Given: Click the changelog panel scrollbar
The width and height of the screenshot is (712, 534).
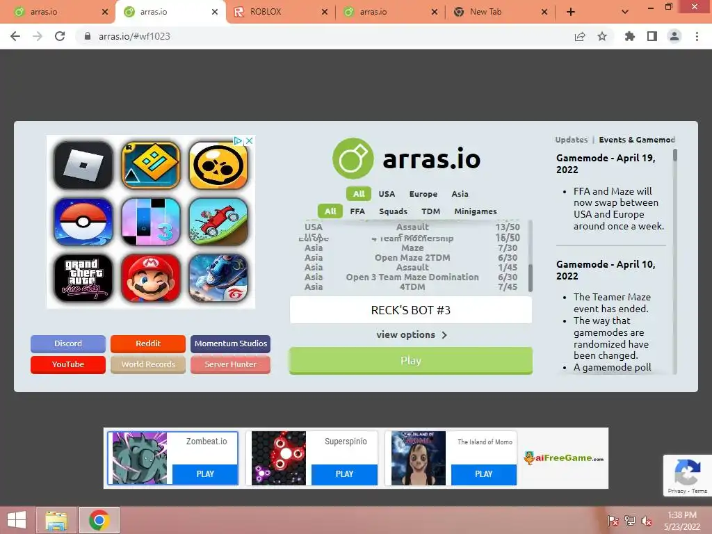Looking at the screenshot, I should (674, 155).
